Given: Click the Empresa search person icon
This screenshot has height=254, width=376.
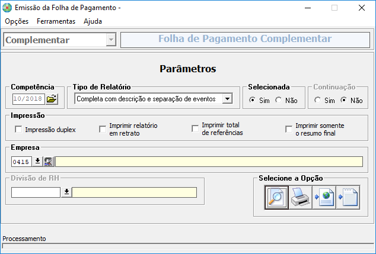Looking at the screenshot, I should click(49, 162).
